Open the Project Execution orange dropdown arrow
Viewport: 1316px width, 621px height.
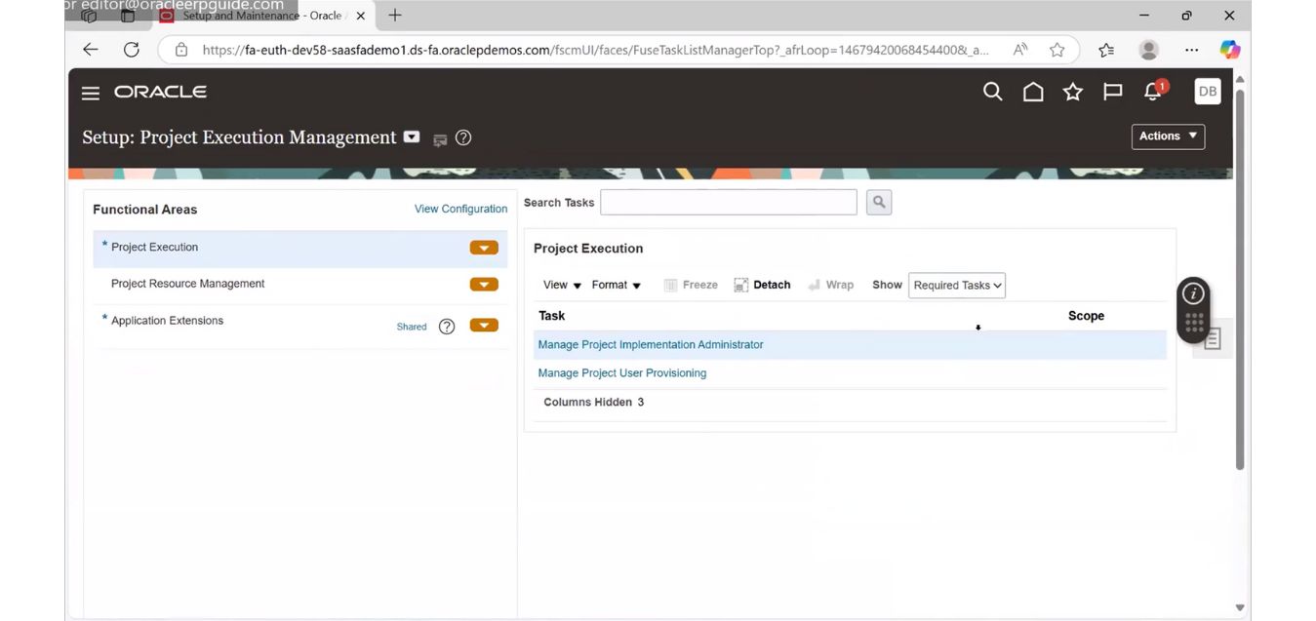coord(483,248)
